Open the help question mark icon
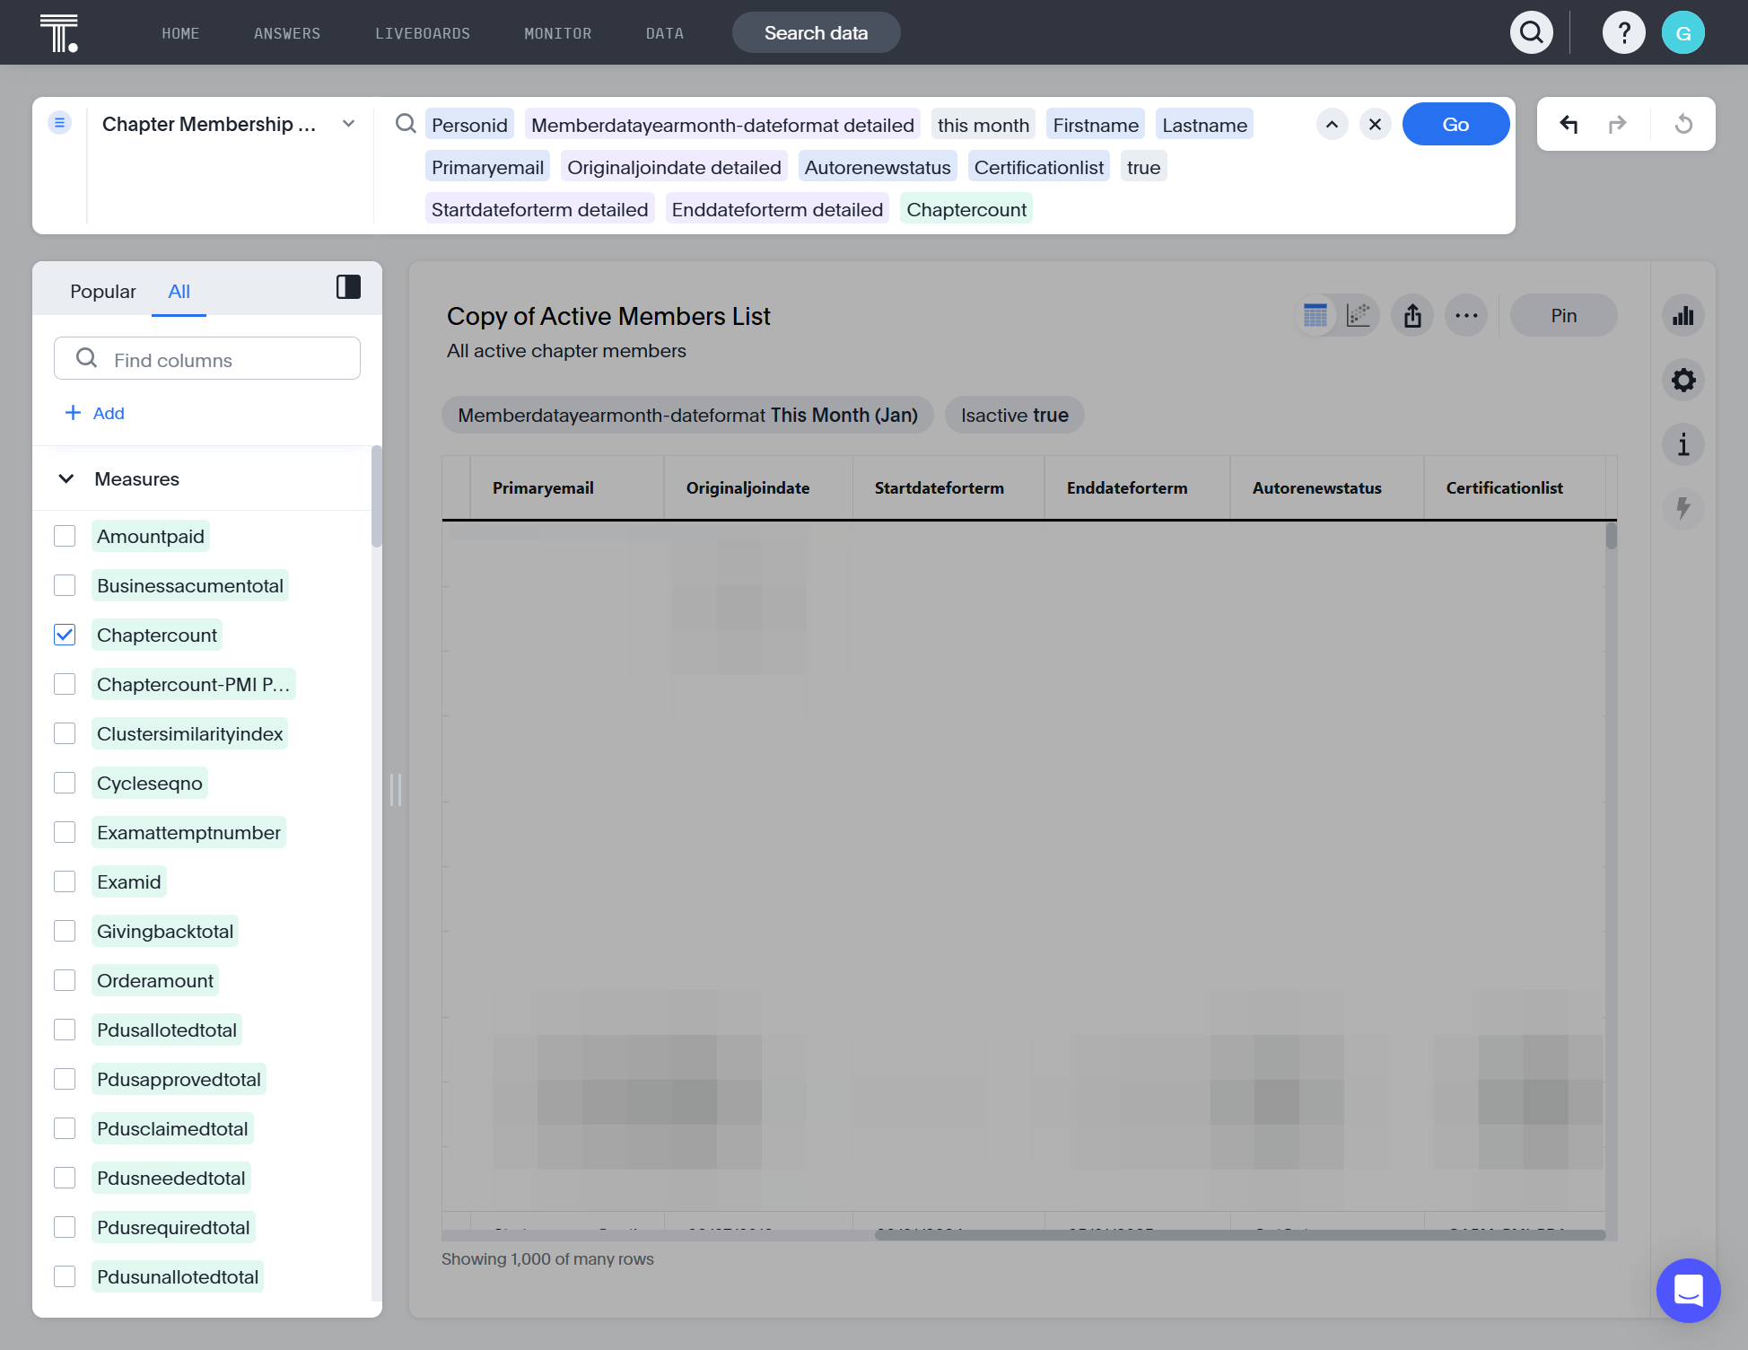Image resolution: width=1748 pixels, height=1350 pixels. [1624, 33]
